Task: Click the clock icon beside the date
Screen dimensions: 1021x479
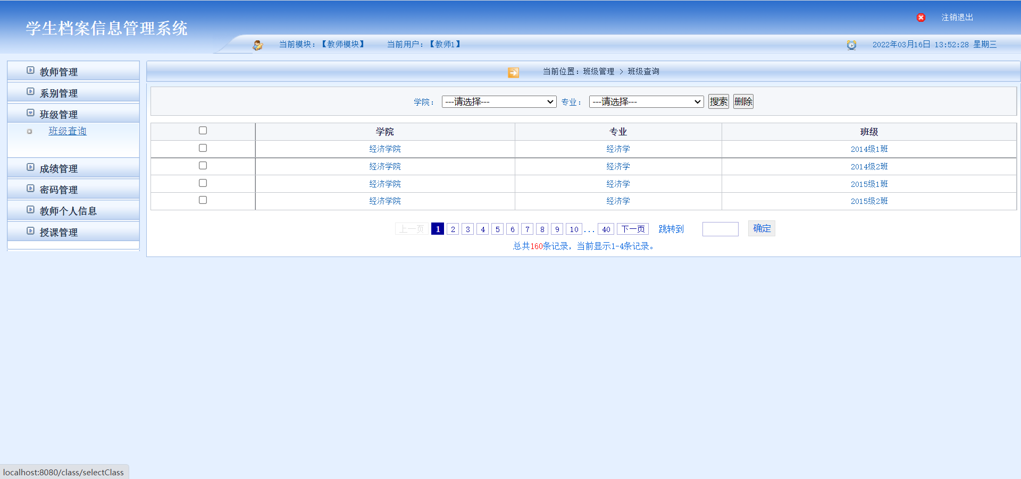Action: click(x=851, y=45)
